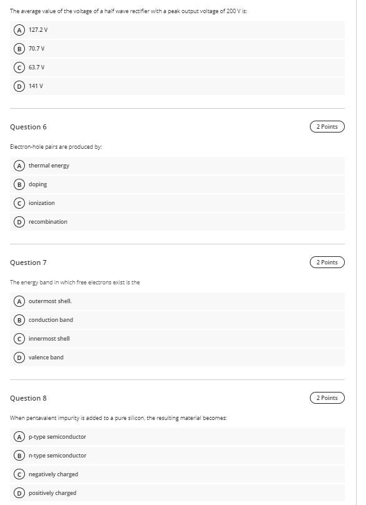Select recombination option
Image resolution: width=366 pixels, height=505 pixels.
pos(177,222)
